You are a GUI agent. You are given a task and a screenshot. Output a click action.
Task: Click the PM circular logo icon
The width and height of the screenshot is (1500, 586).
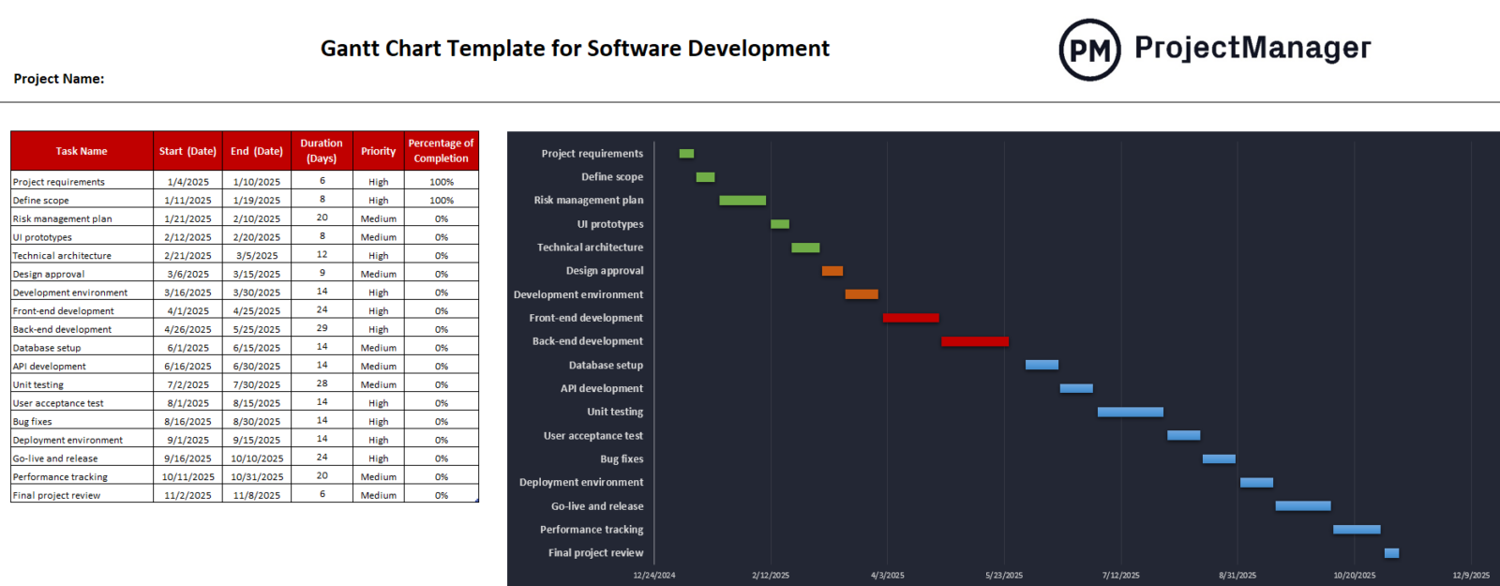tap(1089, 50)
